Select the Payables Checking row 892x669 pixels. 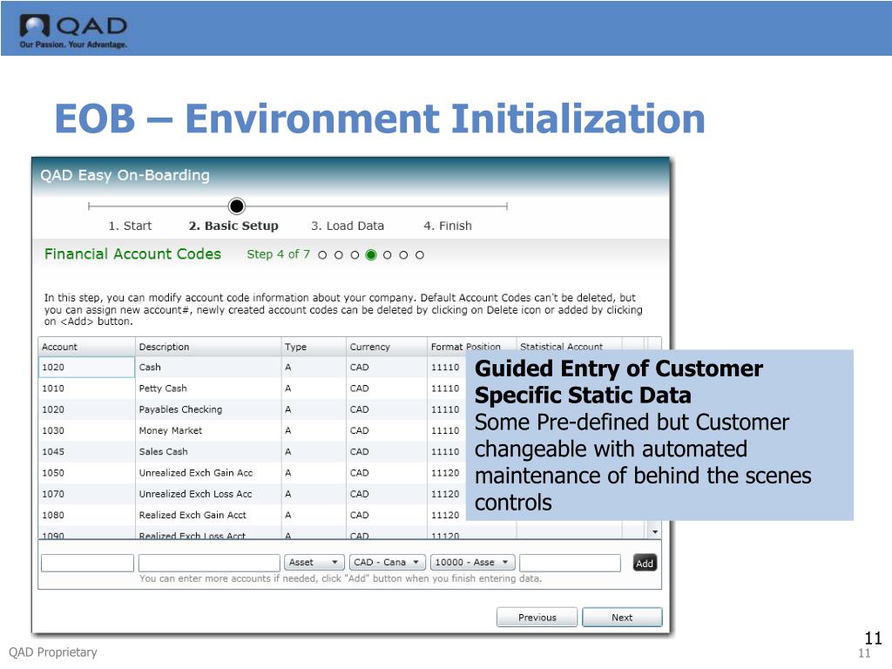[252, 409]
